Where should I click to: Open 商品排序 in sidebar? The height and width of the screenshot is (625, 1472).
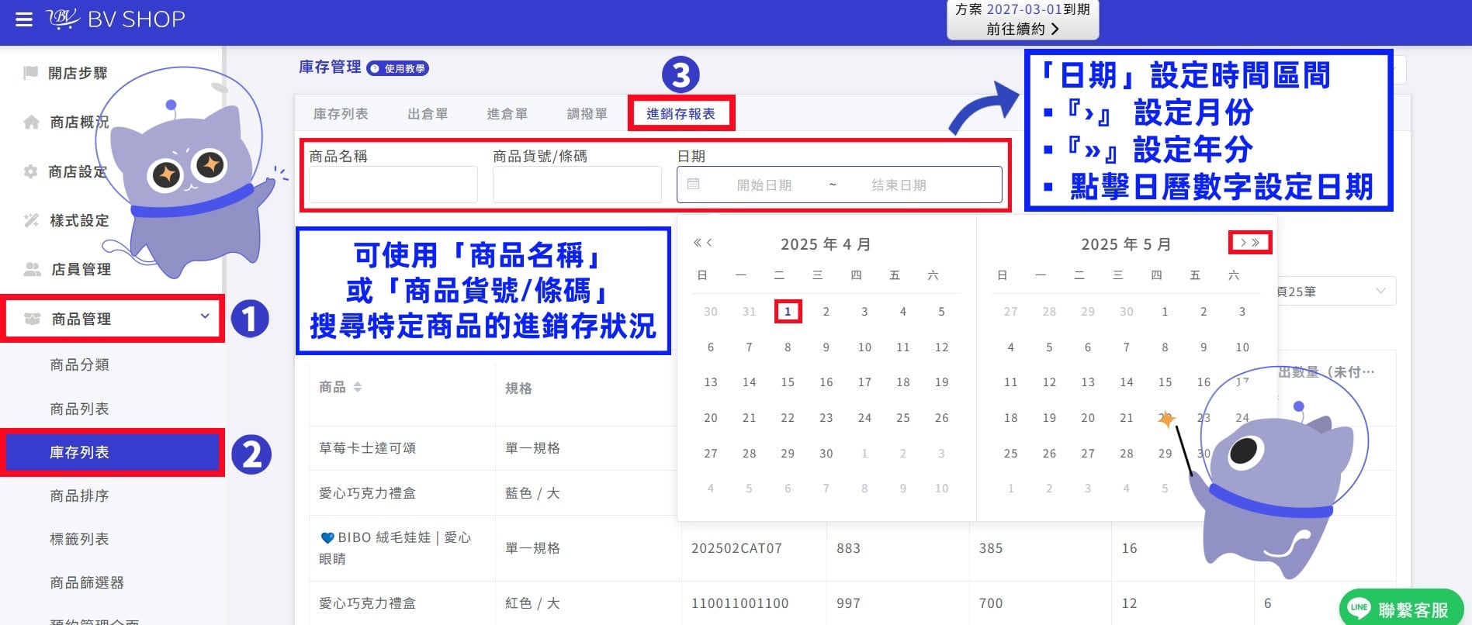79,496
